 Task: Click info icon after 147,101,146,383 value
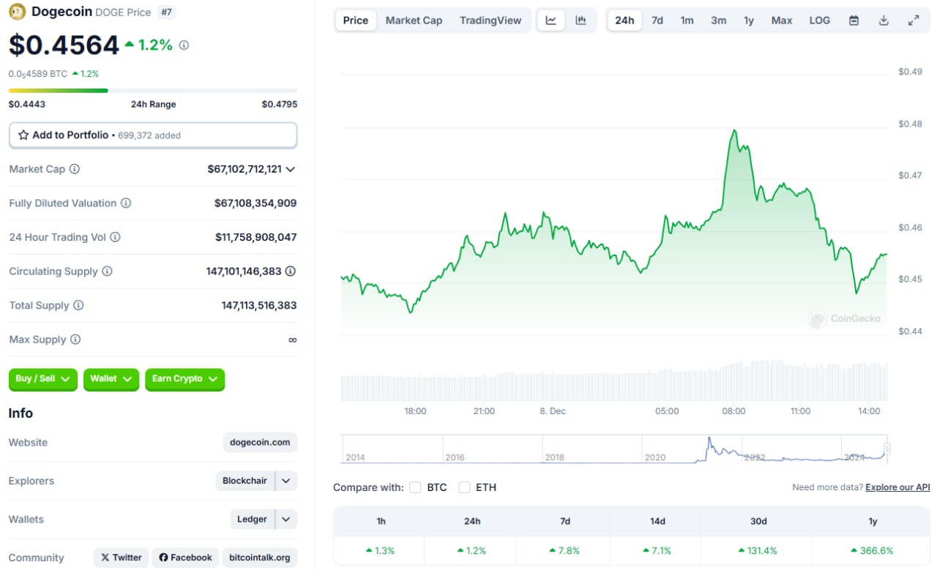(291, 271)
